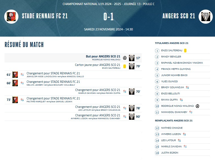Image resolution: width=215 pixels, height=162 pixels.
Task: Click substitution arrows icon at 73' row
Action: point(22,100)
